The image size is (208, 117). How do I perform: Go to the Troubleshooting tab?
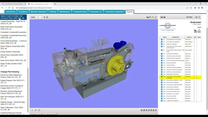point(80,12)
